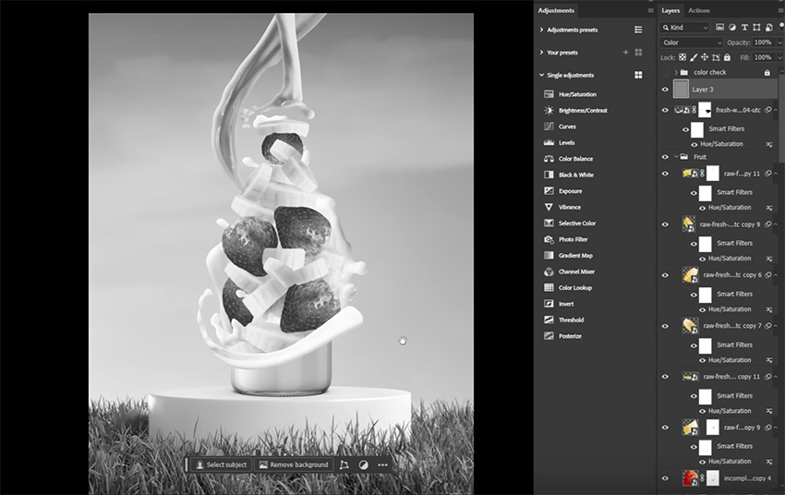This screenshot has height=495, width=785.
Task: Click the mask icon in contextual task bar
Action: click(x=364, y=465)
